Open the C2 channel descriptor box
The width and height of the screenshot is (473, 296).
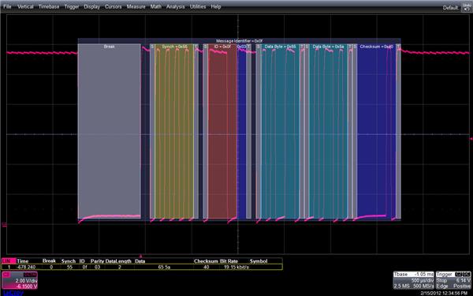[20, 280]
